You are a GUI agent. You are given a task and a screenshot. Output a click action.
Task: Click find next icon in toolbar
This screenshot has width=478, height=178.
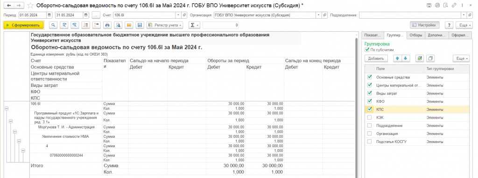click(x=64, y=25)
